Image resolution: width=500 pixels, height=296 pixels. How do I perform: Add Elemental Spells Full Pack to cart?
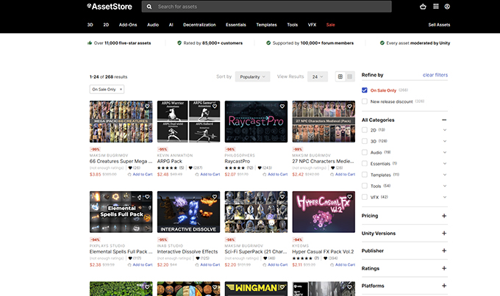coord(140,264)
